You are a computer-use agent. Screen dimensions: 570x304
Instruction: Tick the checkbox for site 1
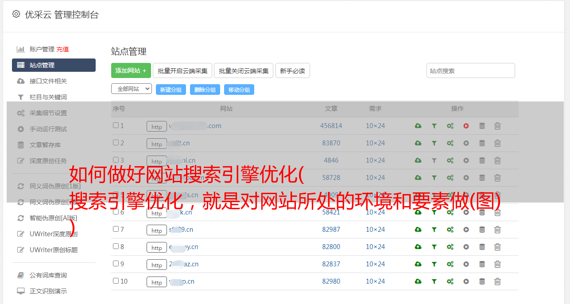116,125
